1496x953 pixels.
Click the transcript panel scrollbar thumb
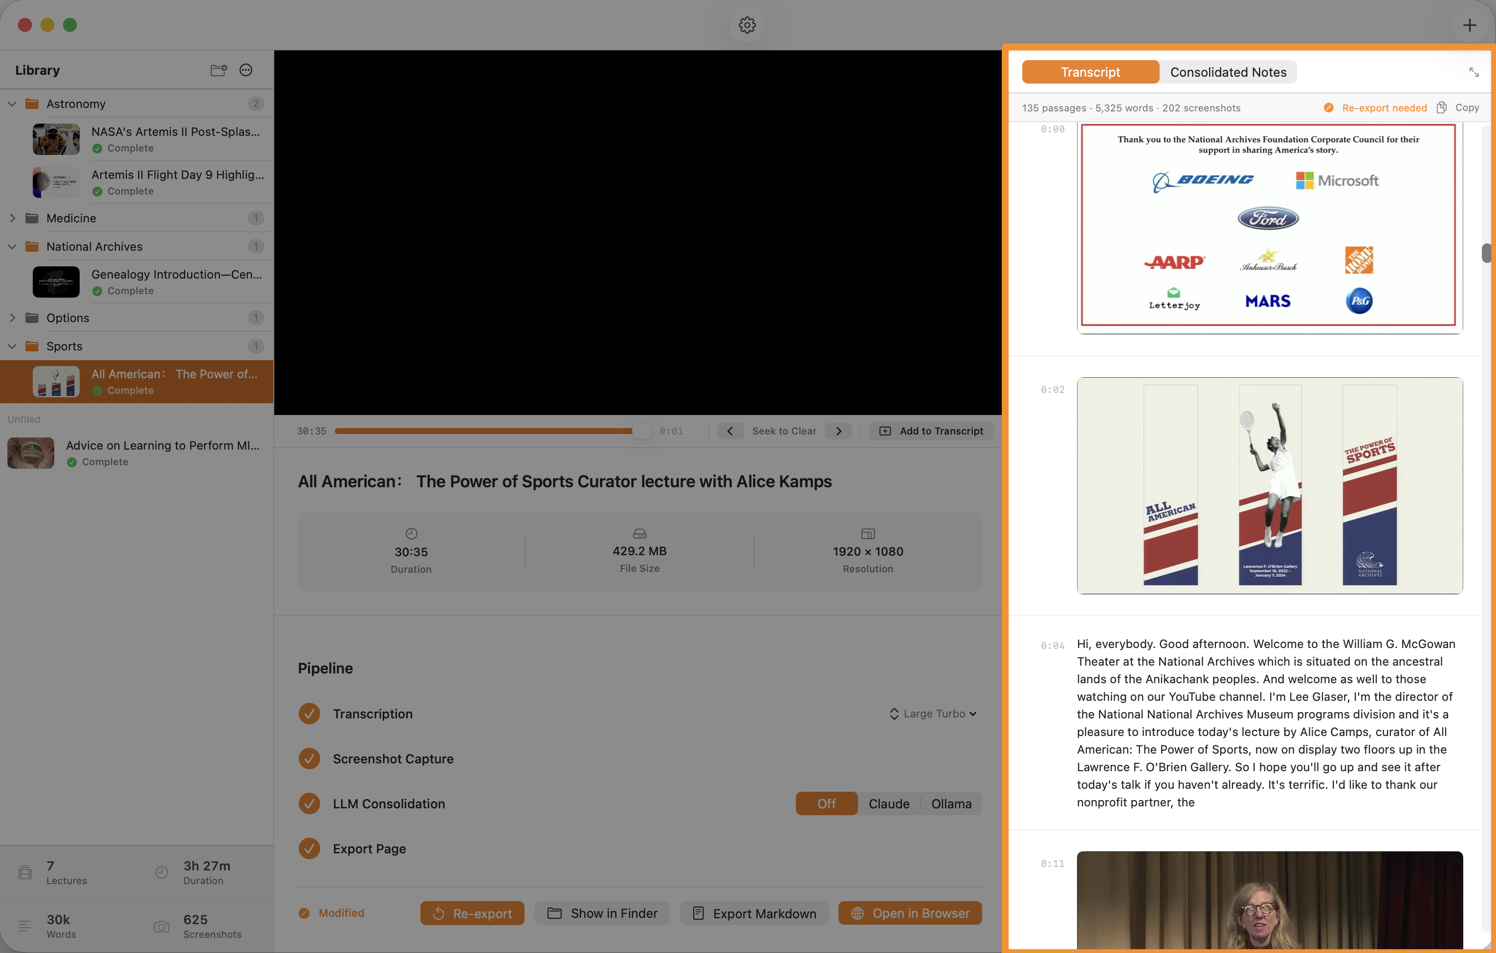point(1486,253)
